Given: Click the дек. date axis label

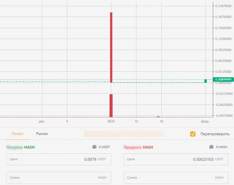Looking at the screenshot, I should [x=42, y=121].
